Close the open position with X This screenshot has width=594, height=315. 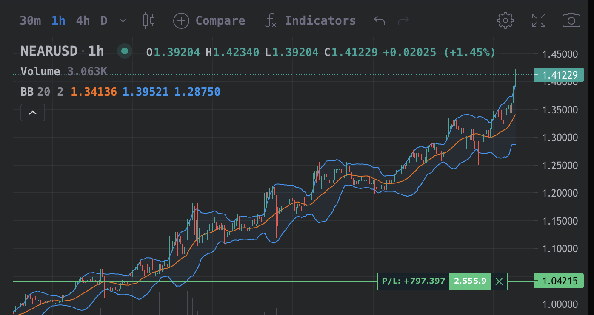pyautogui.click(x=499, y=281)
